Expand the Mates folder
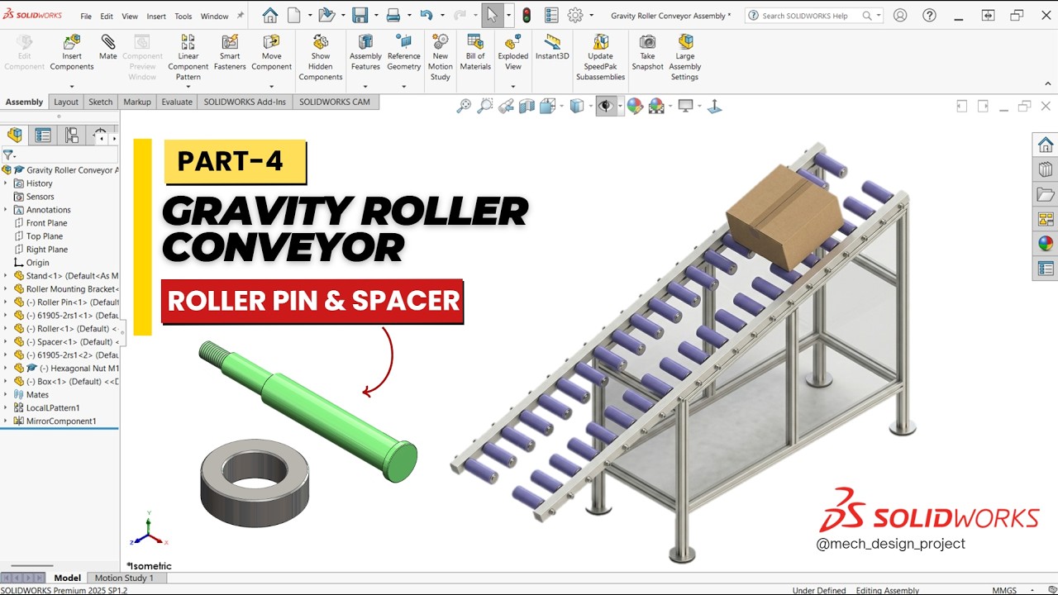This screenshot has width=1058, height=595. [x=6, y=395]
